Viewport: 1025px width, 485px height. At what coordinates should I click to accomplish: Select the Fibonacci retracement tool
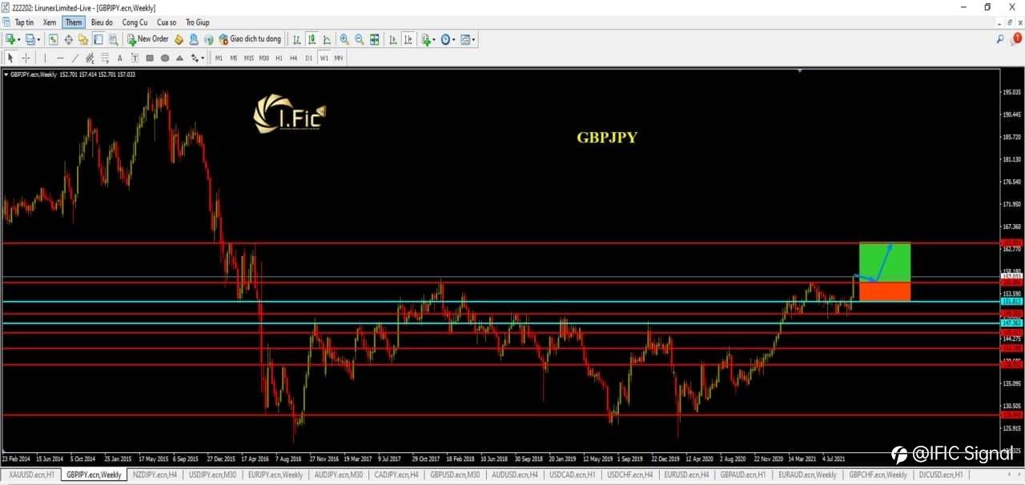(105, 58)
